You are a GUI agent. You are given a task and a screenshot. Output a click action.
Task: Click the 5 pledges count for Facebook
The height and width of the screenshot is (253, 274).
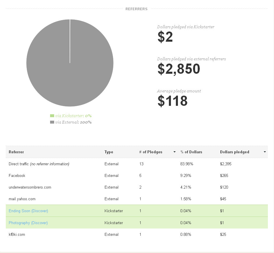pyautogui.click(x=140, y=175)
